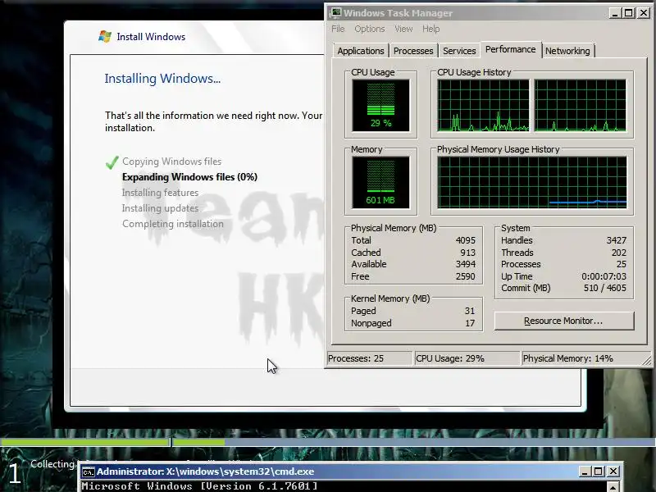The image size is (656, 492).
Task: Switch to the Processes tab
Action: point(413,51)
